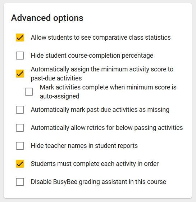
Task: Click 'Students must complete each activity in order' text
Action: click(95, 164)
